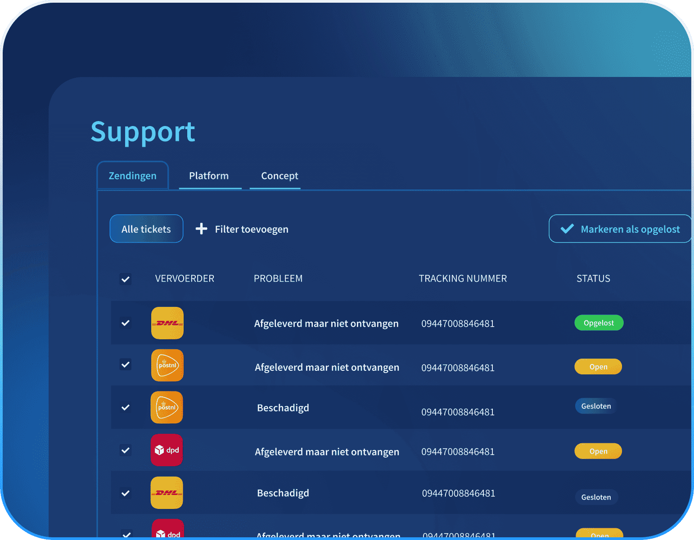694x540 pixels.
Task: Toggle the checkbox of the PostNL Open row
Action: [x=126, y=364]
